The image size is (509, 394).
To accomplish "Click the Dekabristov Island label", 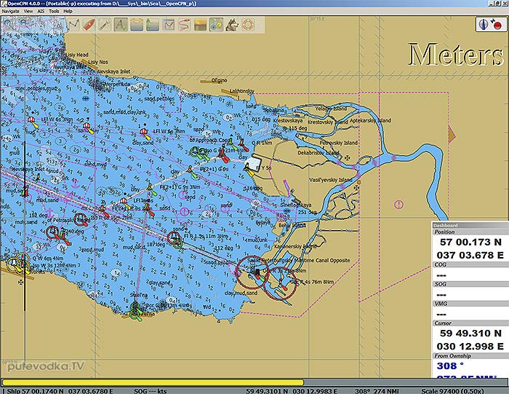I will point(318,153).
